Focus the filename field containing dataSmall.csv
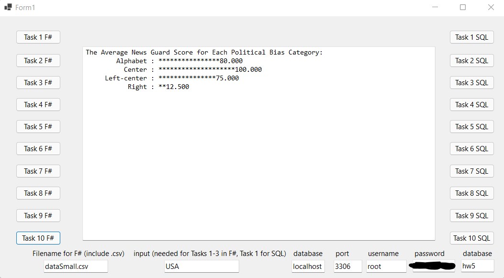Screen dimensions: 504x278 [x=76, y=267]
